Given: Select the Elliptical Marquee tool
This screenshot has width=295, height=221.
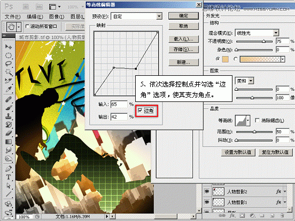Looking at the screenshot, I should 9,56.
